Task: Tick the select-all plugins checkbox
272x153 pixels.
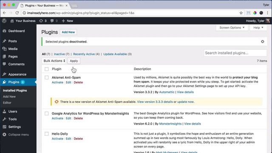Action: [x=47, y=69]
